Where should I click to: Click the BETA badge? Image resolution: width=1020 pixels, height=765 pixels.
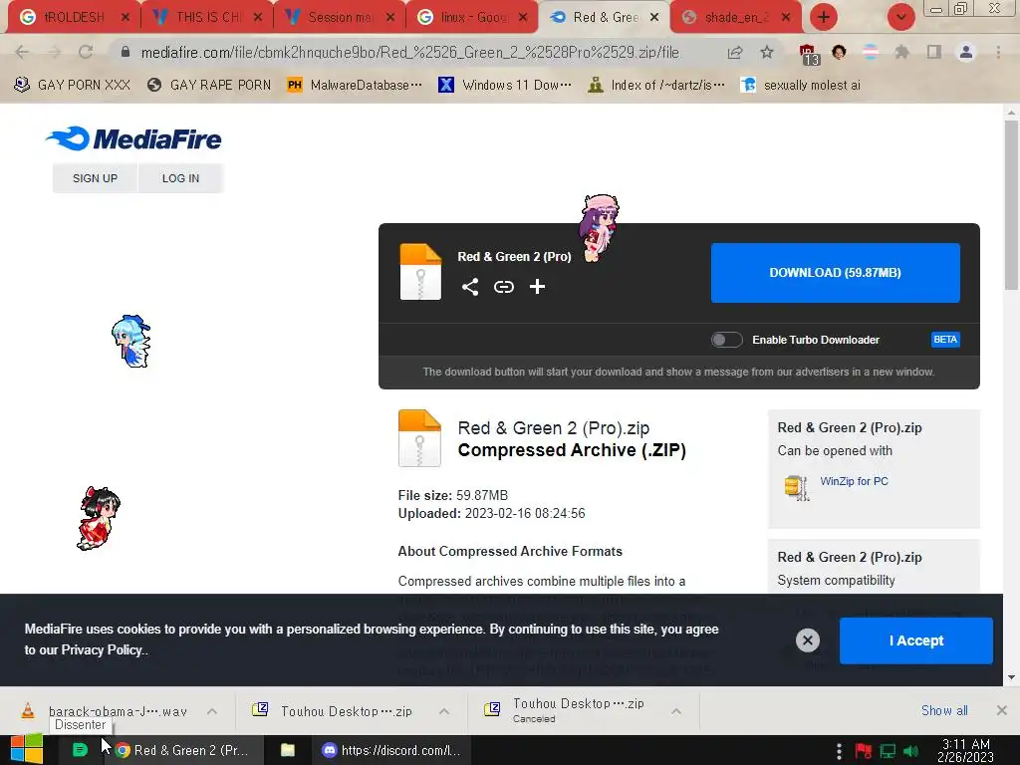945,340
